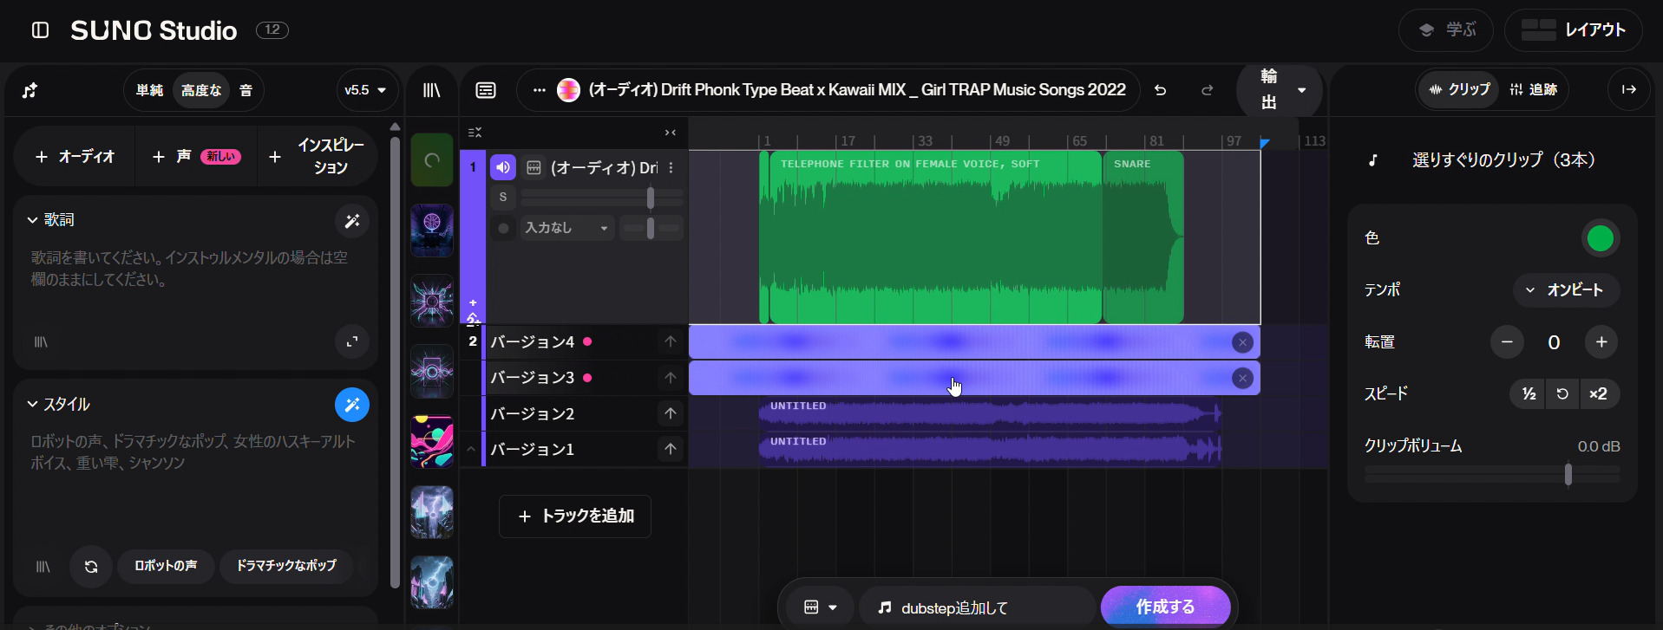Redo the last action
Image resolution: width=1663 pixels, height=630 pixels.
(x=1207, y=90)
